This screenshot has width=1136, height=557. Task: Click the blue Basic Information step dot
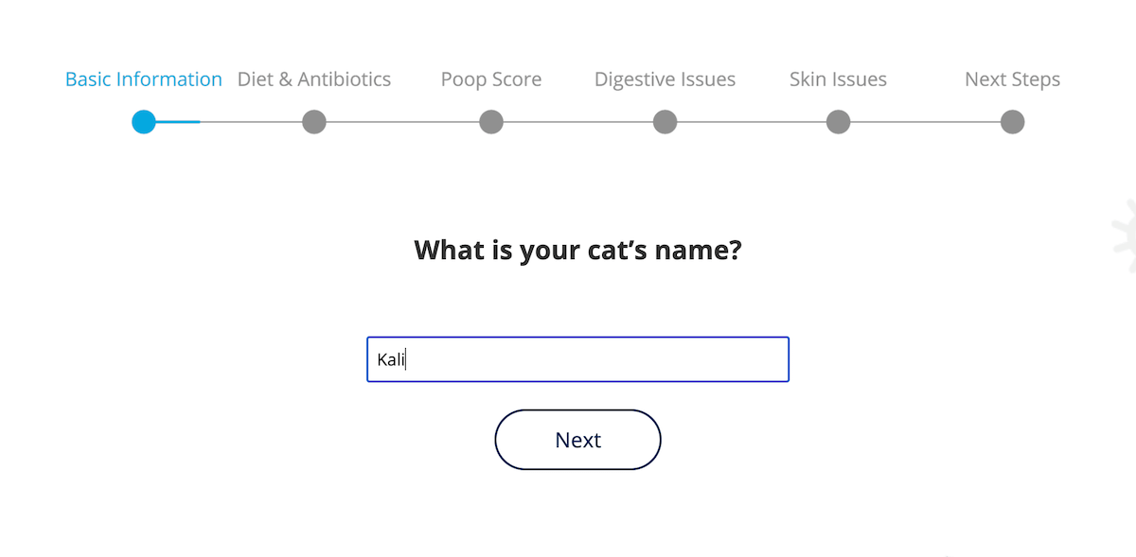click(144, 122)
